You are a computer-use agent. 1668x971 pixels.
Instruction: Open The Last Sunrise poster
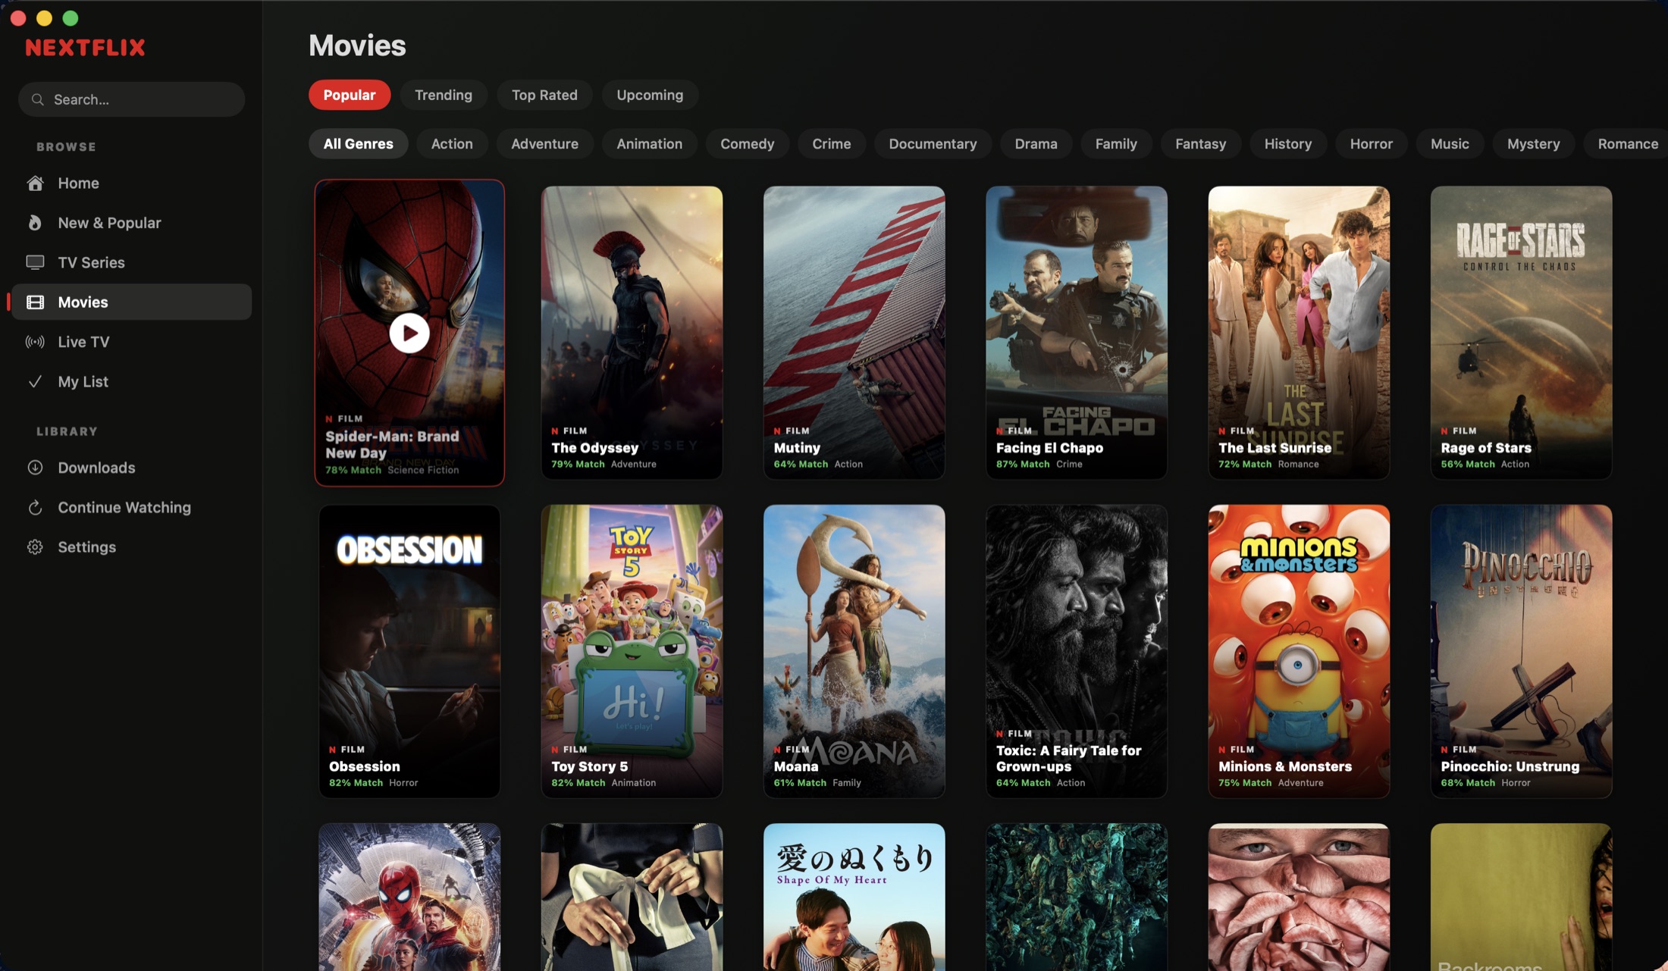point(1299,332)
